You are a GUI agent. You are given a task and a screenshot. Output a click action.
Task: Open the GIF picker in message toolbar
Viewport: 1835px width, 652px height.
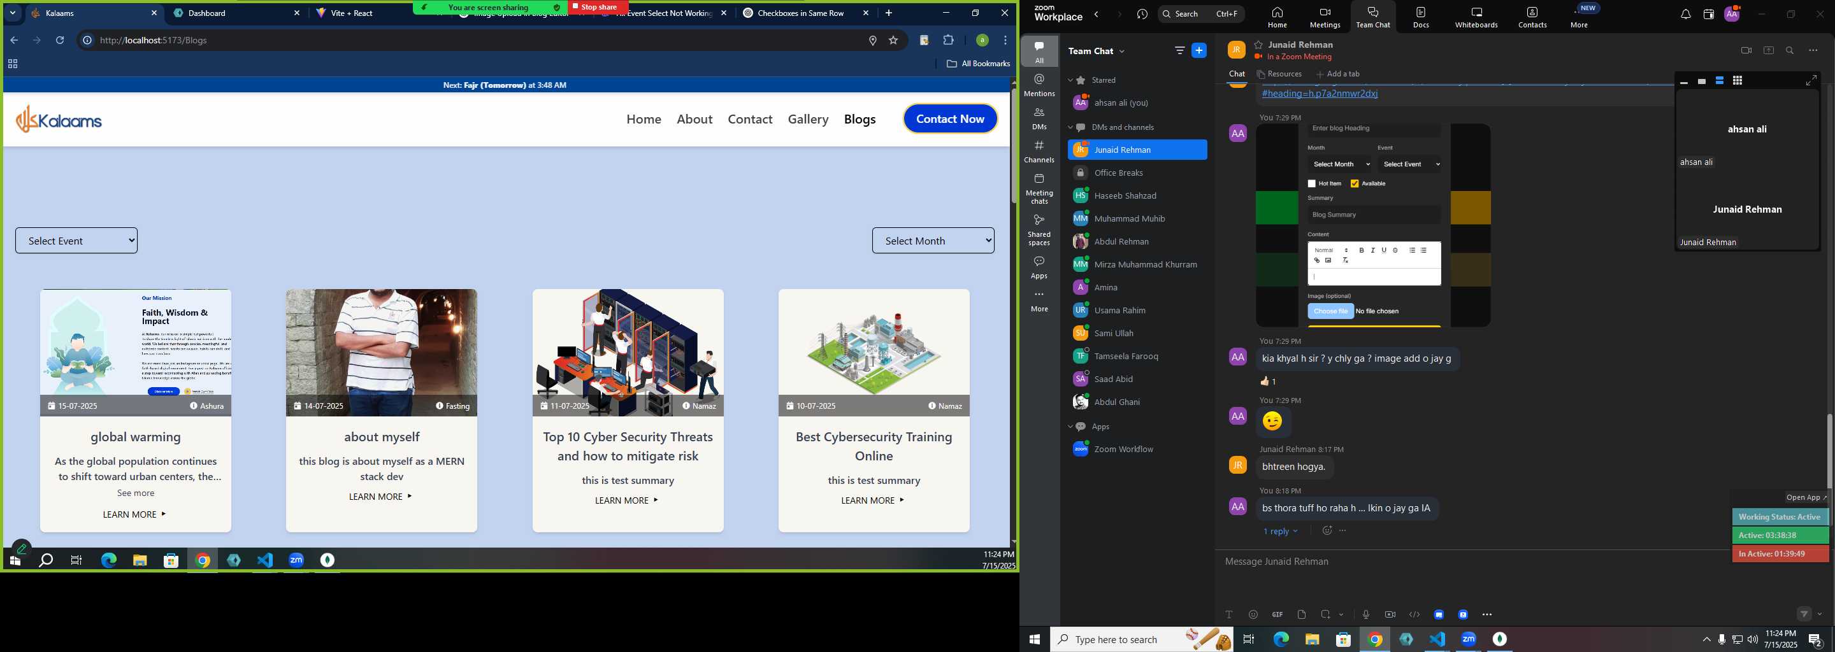[x=1277, y=614]
